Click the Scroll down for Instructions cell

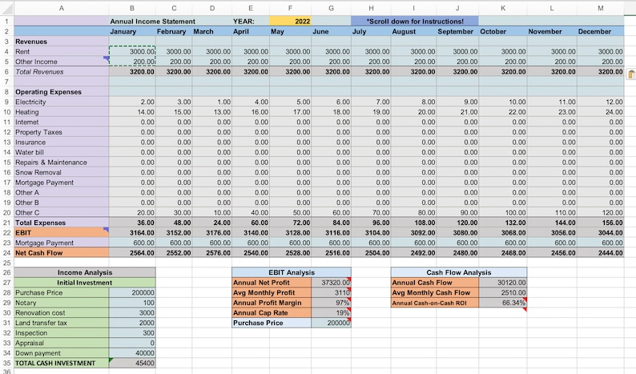[415, 21]
